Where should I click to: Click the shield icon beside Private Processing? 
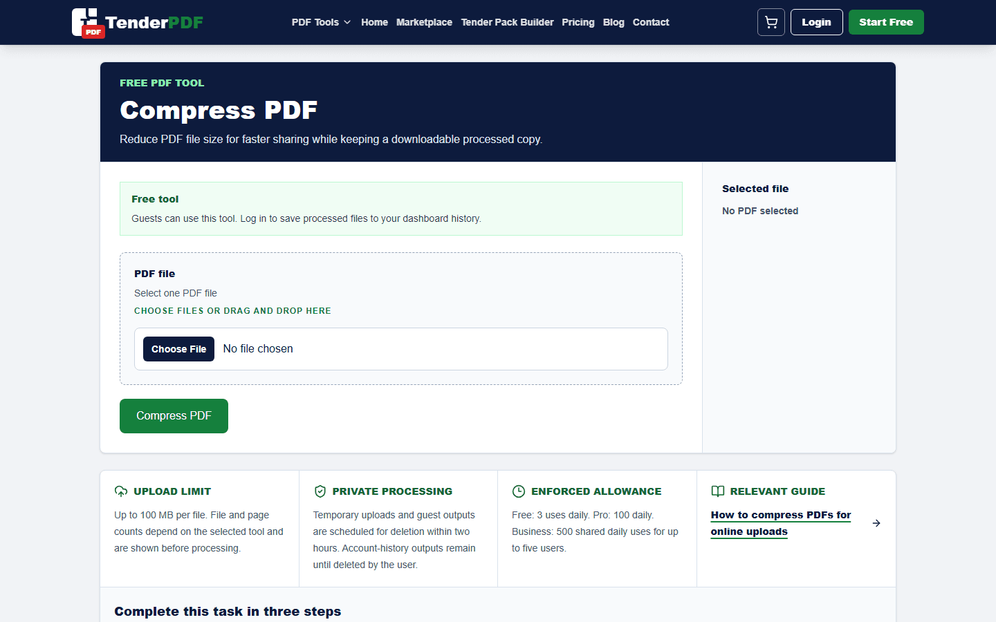tap(320, 491)
